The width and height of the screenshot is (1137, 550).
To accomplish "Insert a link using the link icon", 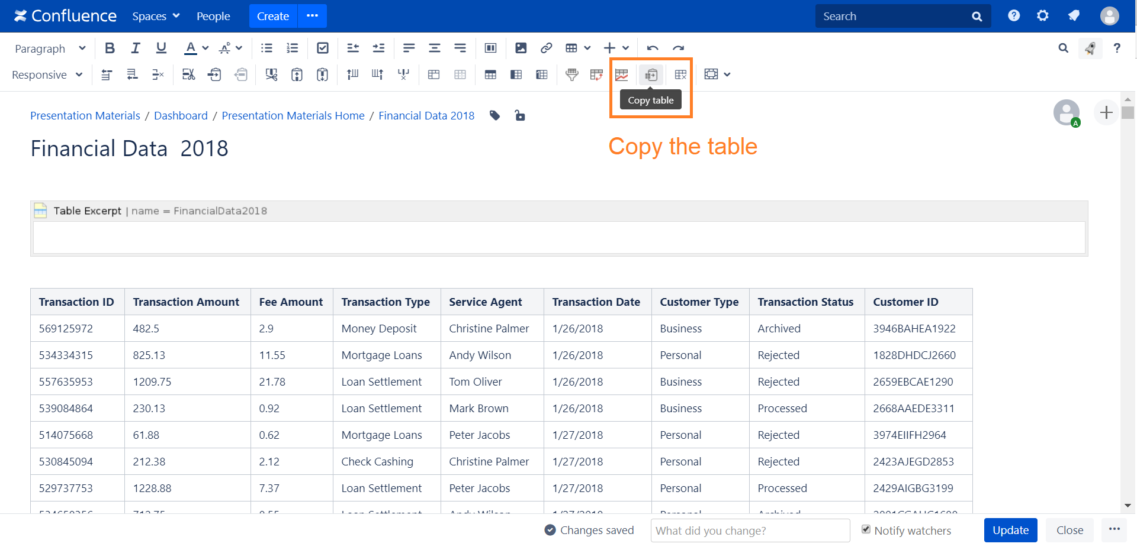I will 546,48.
